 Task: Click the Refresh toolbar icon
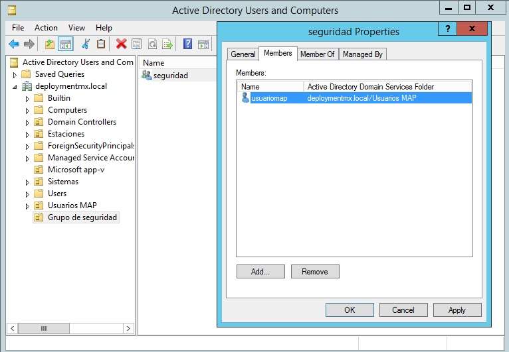[x=152, y=44]
